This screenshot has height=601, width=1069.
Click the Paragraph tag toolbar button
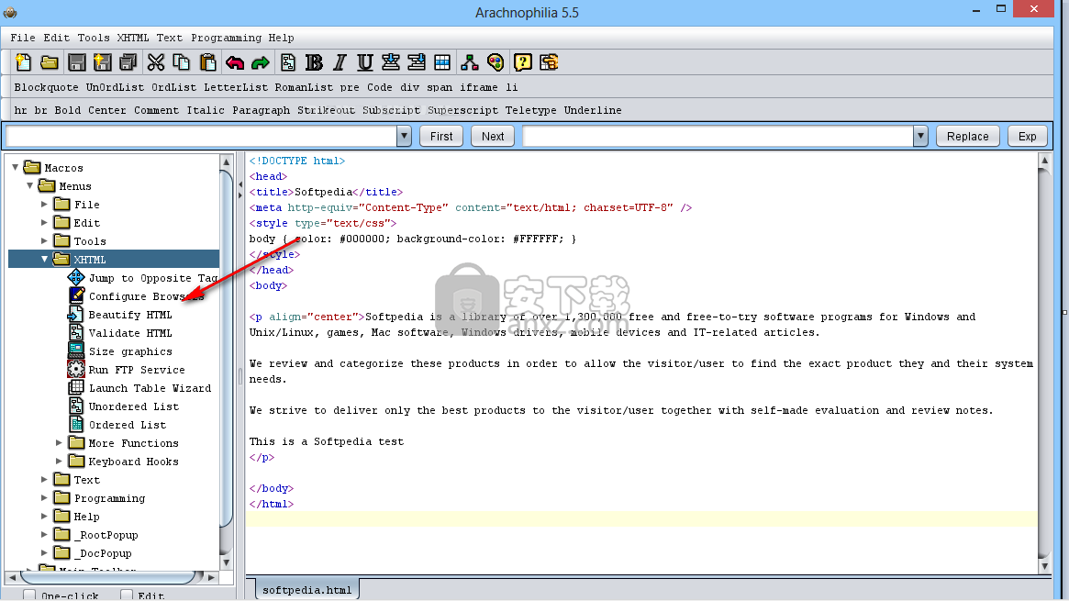point(262,110)
